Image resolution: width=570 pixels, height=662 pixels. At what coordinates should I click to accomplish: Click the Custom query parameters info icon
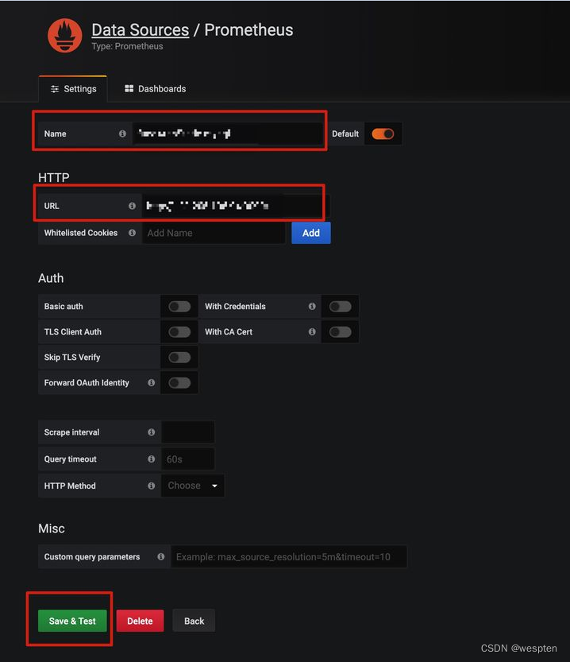pos(161,556)
